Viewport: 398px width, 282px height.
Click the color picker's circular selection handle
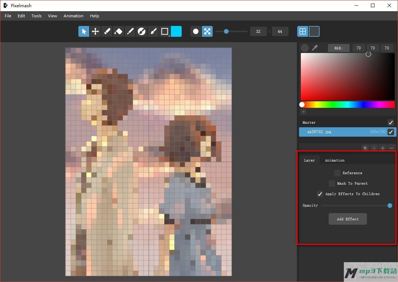pos(368,54)
